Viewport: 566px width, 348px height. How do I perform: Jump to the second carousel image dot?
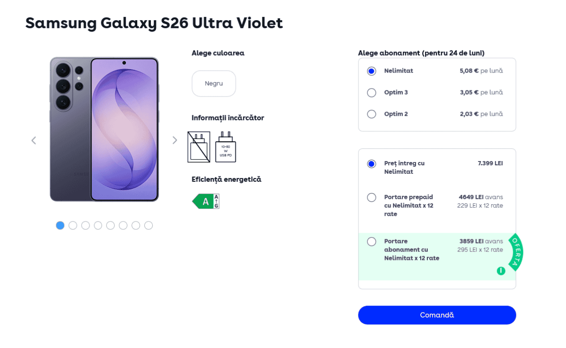pos(73,226)
